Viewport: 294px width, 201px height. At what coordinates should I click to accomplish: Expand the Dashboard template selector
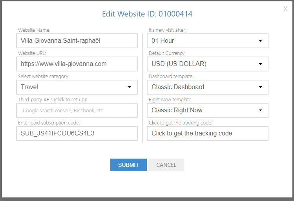(208, 87)
